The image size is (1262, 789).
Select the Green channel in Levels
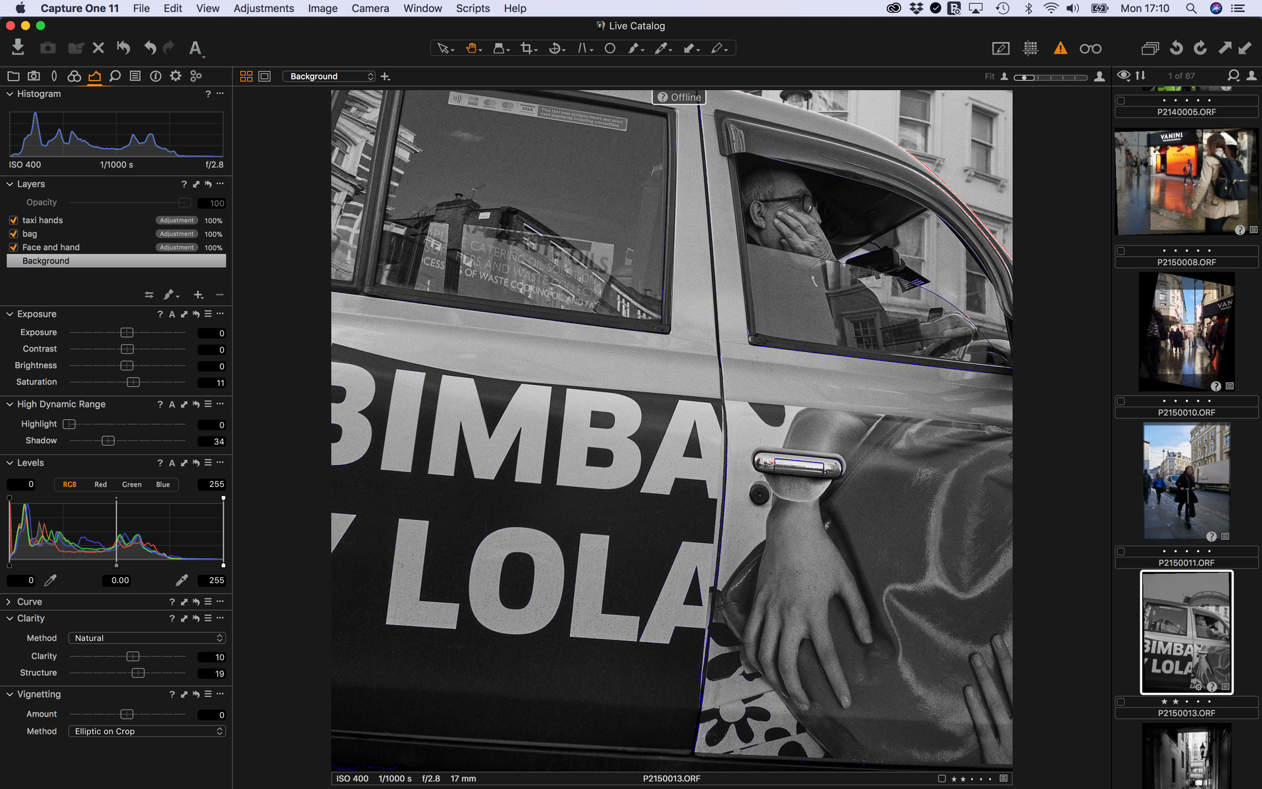point(132,485)
